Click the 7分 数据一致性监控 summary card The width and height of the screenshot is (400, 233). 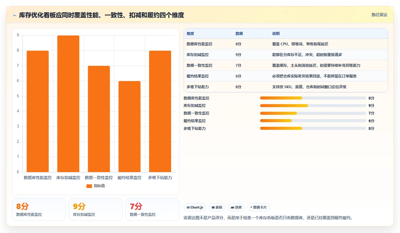152,209
